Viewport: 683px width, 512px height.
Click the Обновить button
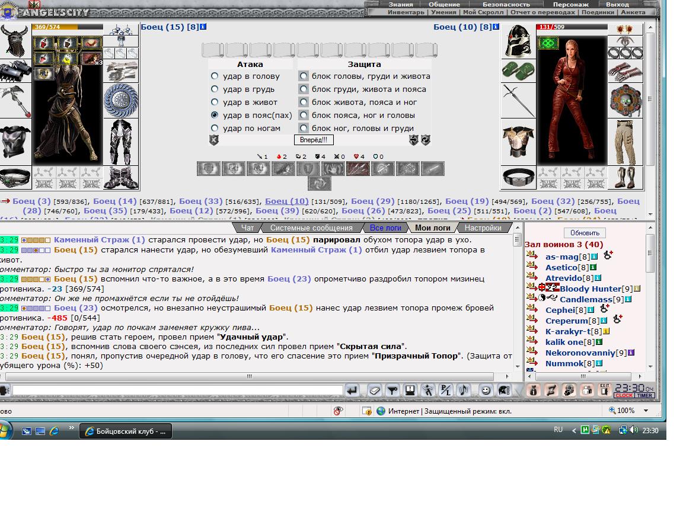[585, 233]
